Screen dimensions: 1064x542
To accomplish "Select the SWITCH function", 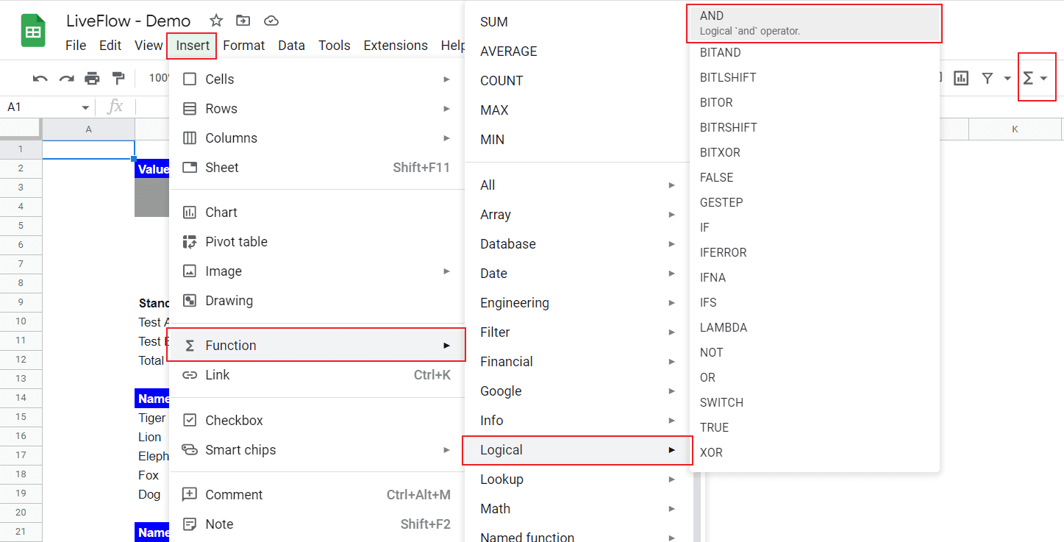I will click(x=815, y=403).
